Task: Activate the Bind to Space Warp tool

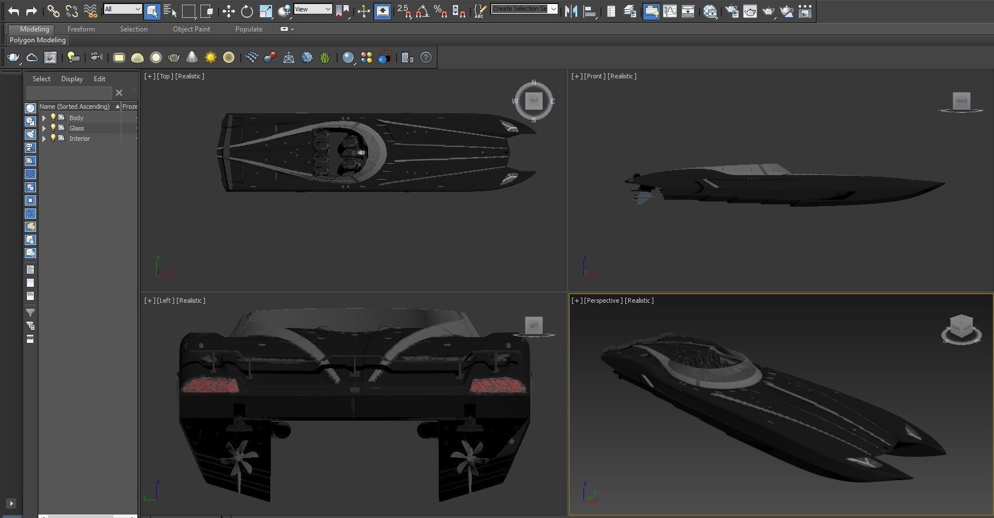Action: click(x=90, y=10)
